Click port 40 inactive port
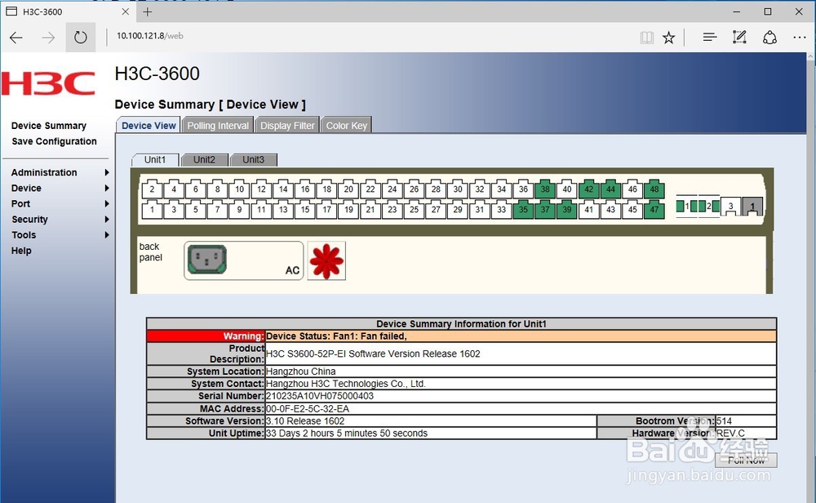The image size is (816, 503). point(567,189)
